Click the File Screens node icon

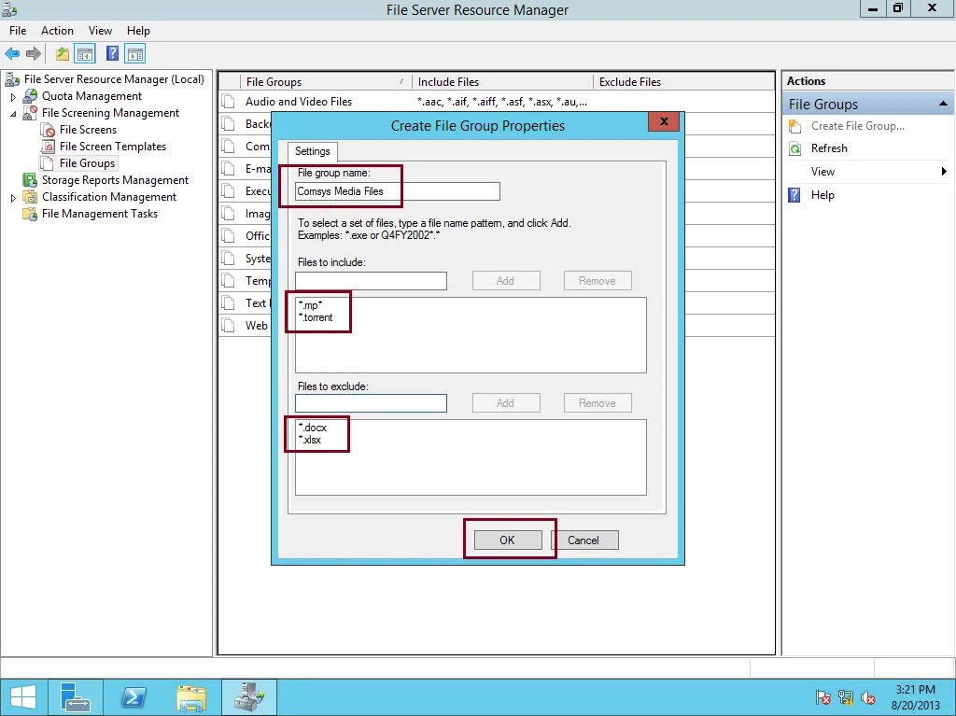49,130
